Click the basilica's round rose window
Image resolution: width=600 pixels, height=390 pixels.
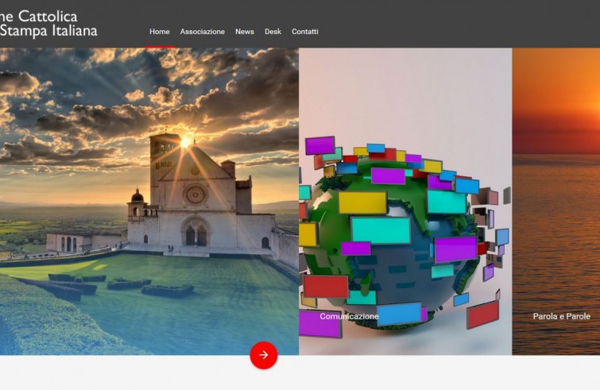click(x=194, y=194)
